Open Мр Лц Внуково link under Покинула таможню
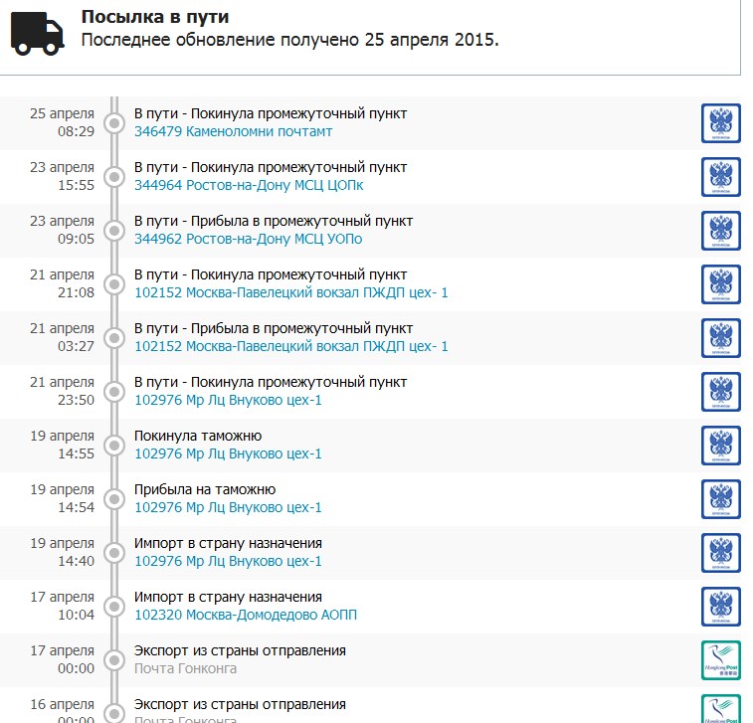Screen dimensions: 753x723 point(228,453)
